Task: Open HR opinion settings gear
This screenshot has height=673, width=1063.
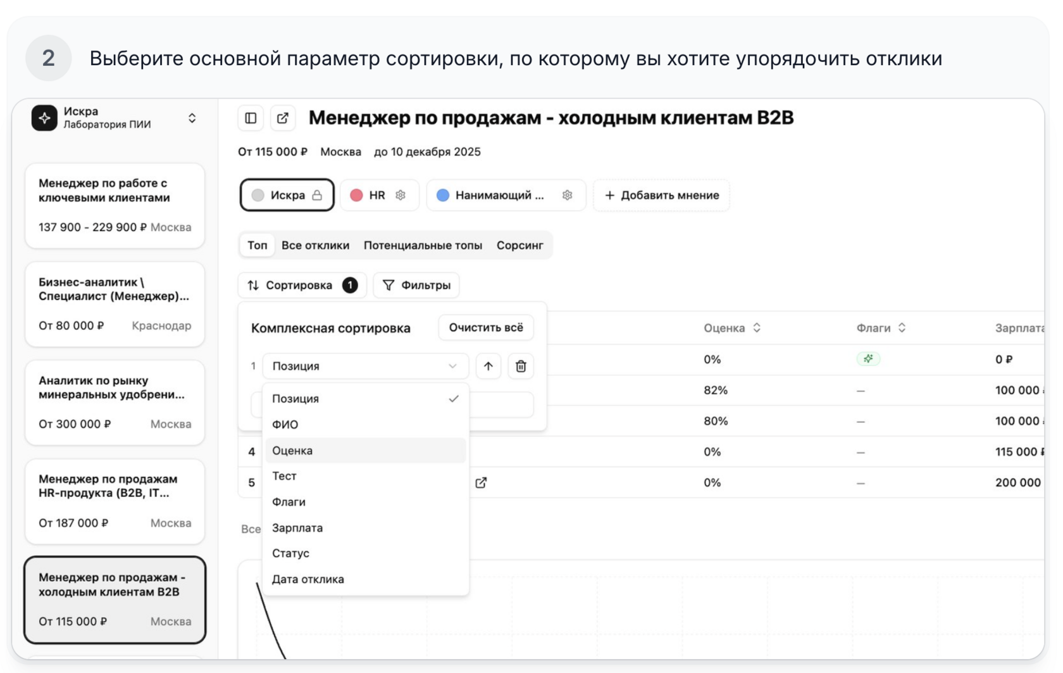Action: (401, 196)
